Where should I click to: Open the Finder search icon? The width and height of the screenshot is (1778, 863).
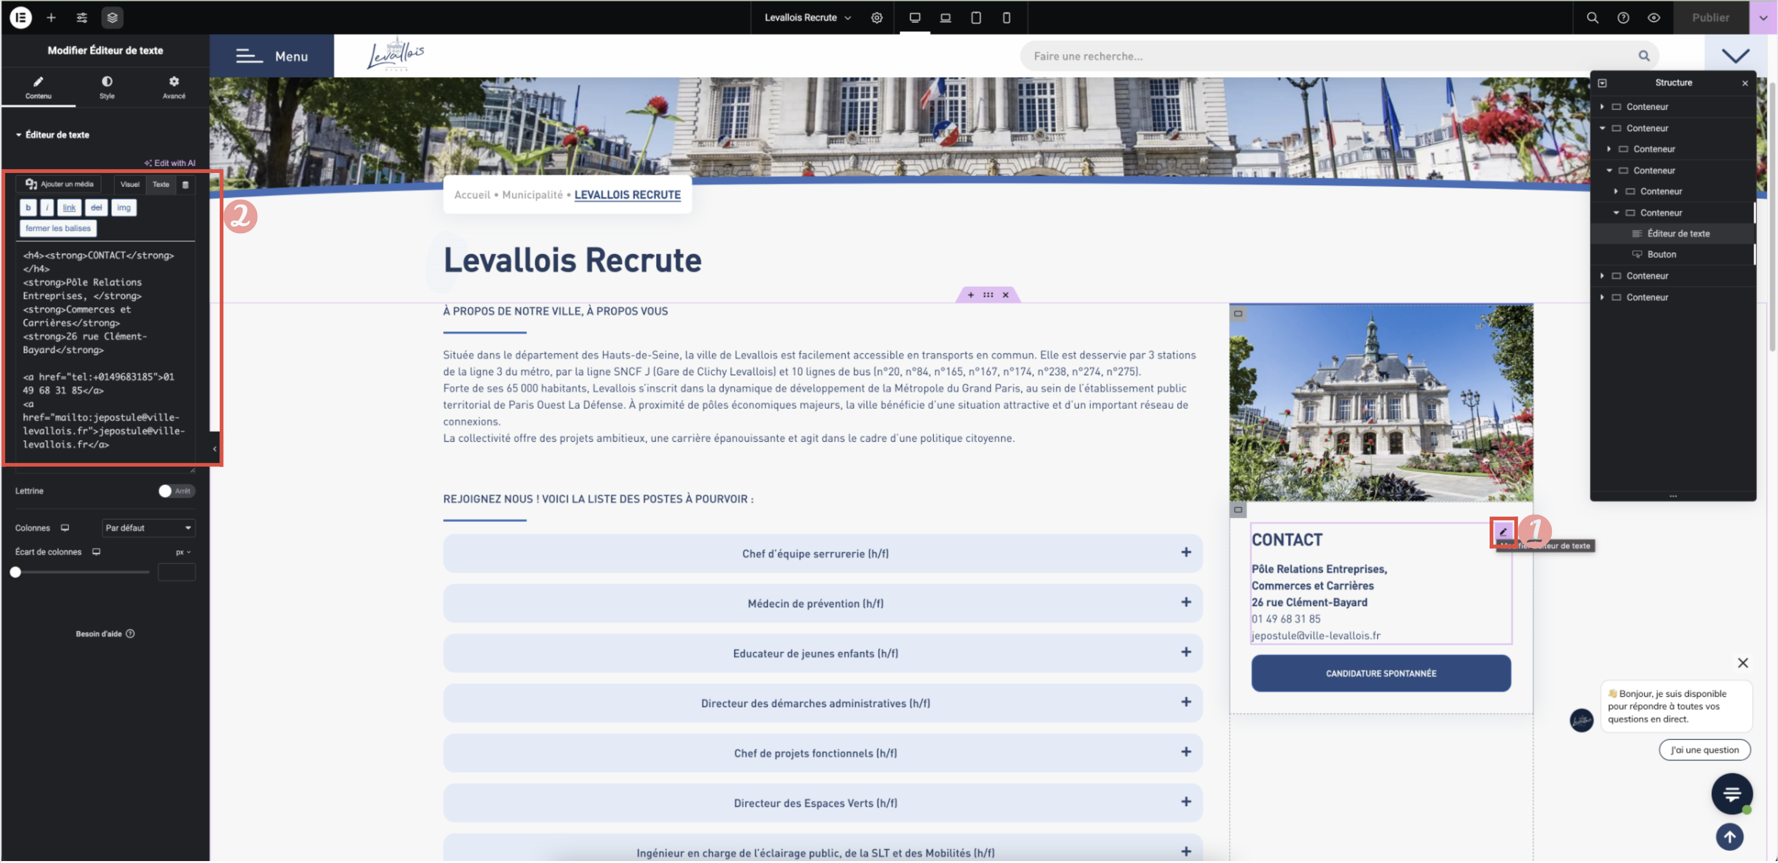point(1592,17)
